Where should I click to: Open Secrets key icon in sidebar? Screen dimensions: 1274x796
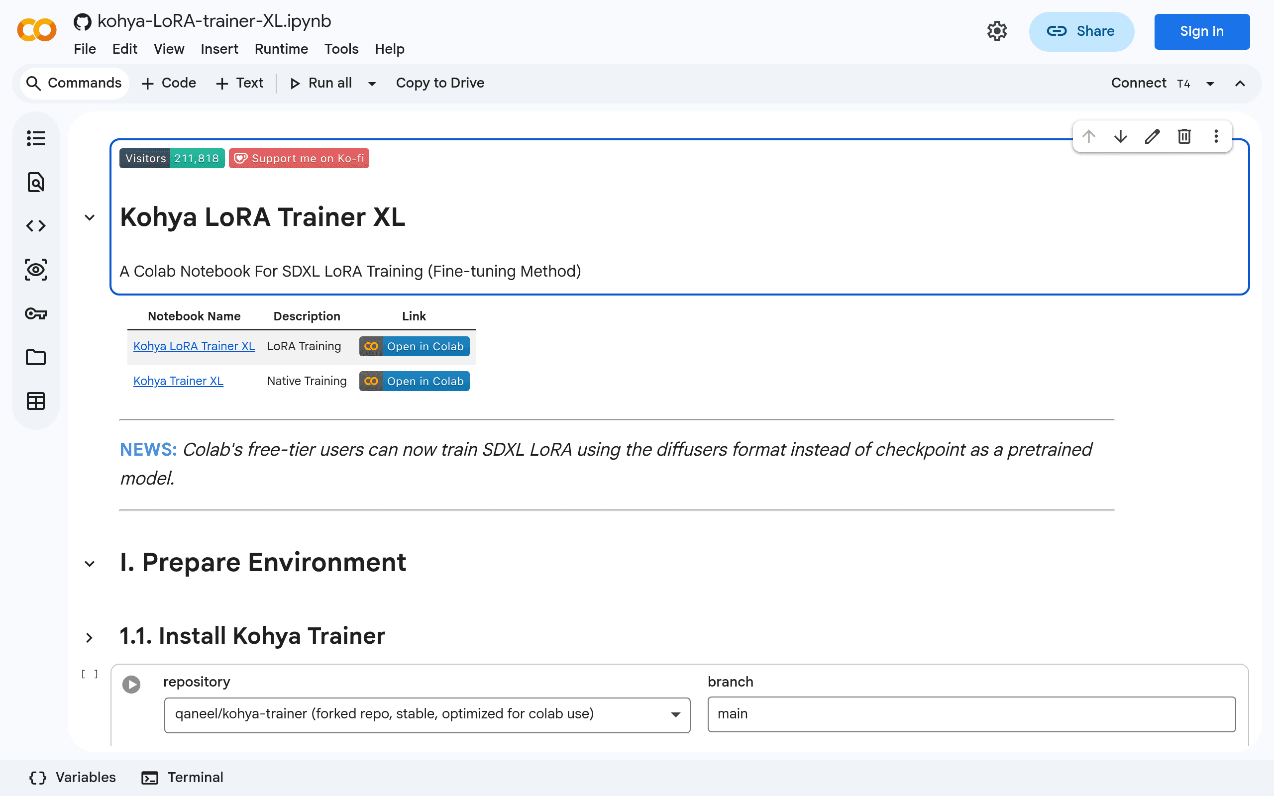point(36,314)
